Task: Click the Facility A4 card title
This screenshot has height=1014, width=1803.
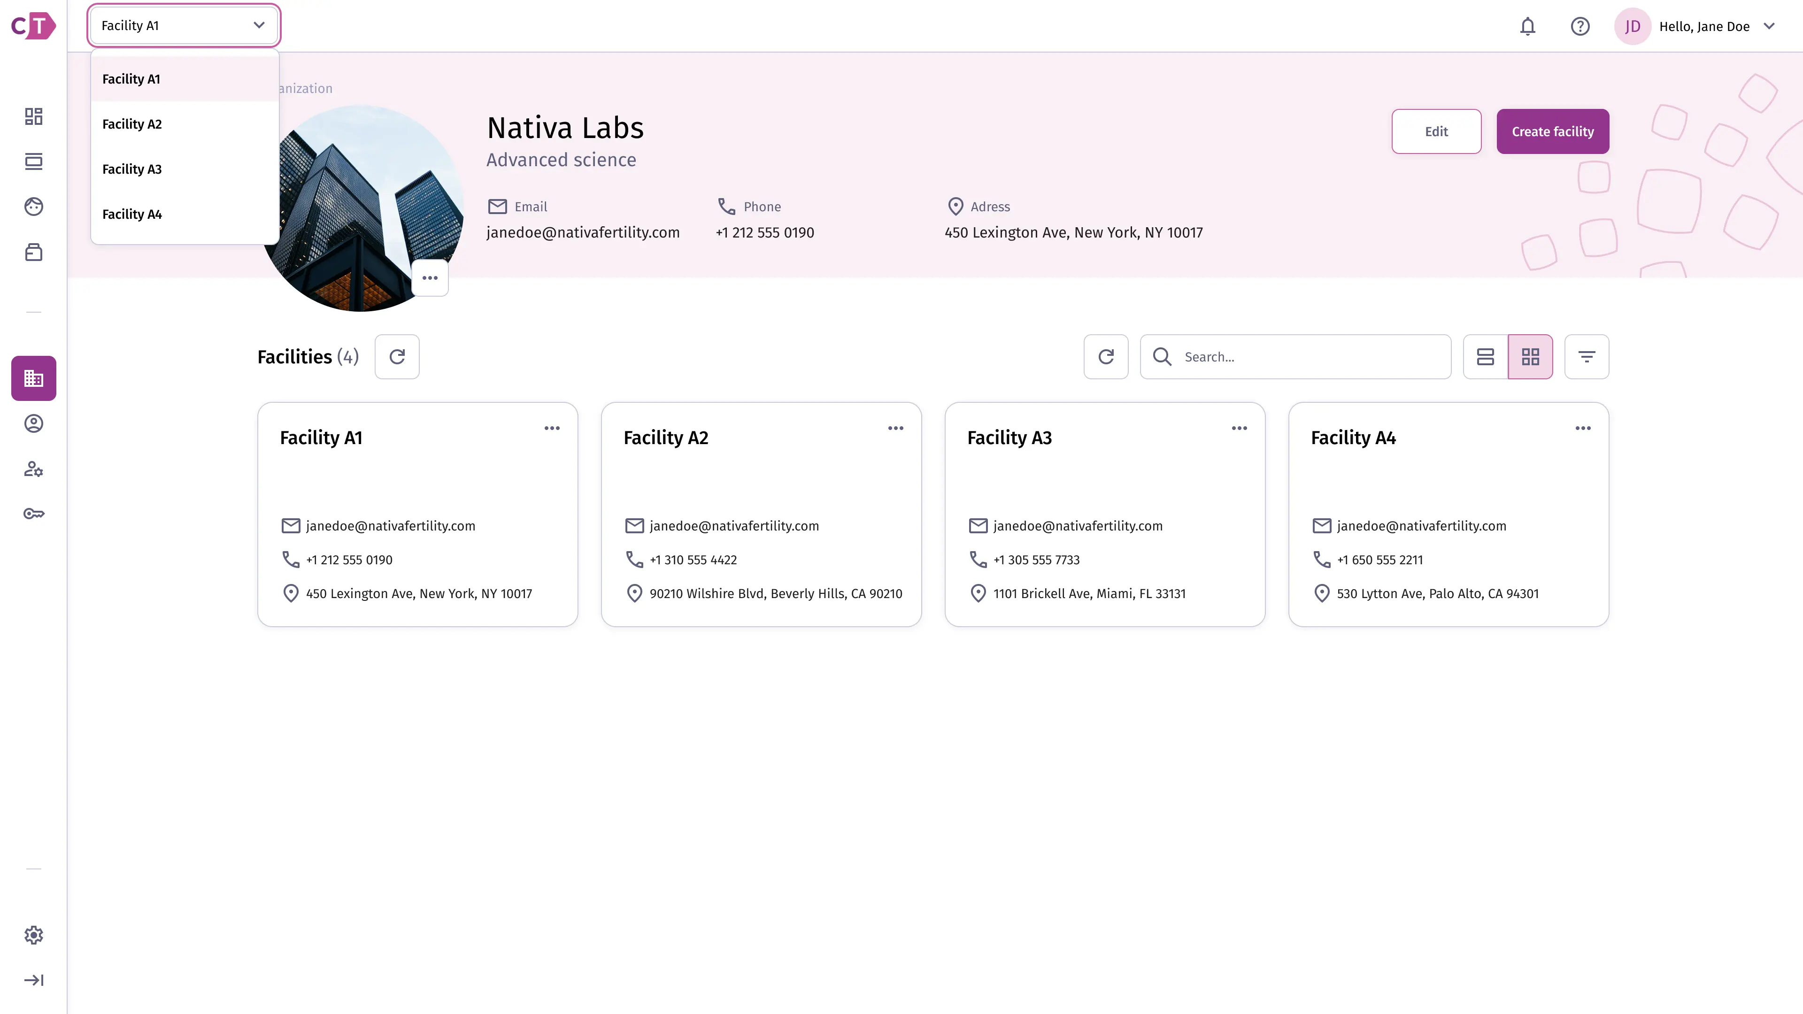Action: pos(1353,438)
